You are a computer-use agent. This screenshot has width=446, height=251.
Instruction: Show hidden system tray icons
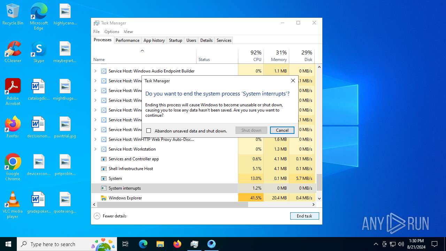click(x=376, y=244)
